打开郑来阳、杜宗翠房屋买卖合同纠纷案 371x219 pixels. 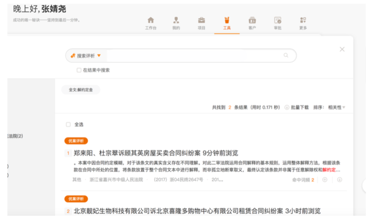coord(131,153)
